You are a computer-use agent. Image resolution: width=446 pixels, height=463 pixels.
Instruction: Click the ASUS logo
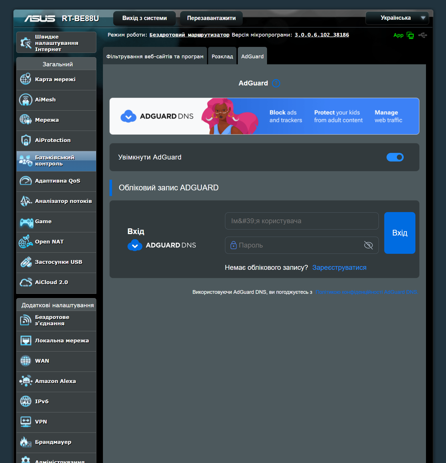[40, 19]
